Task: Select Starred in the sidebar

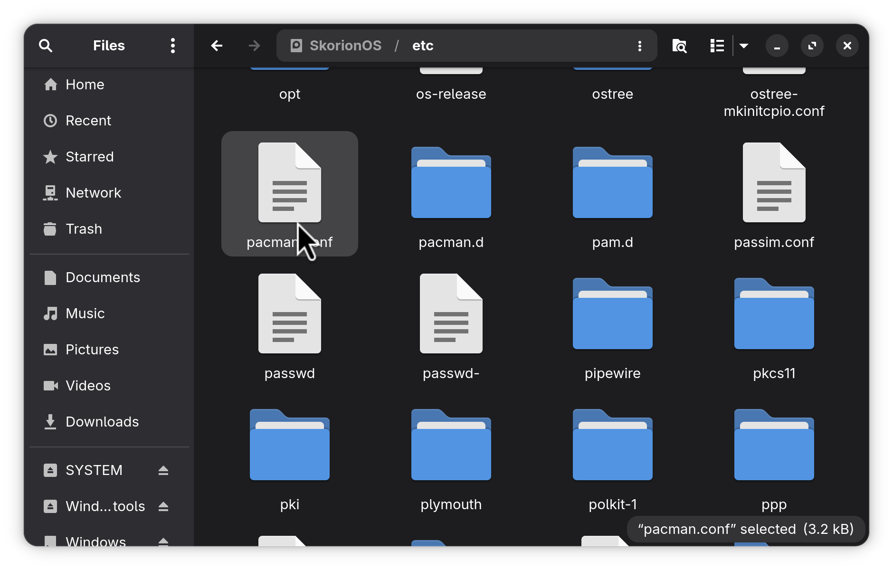Action: [89, 157]
